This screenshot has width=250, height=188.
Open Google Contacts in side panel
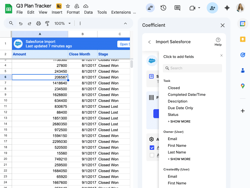(x=243, y=70)
